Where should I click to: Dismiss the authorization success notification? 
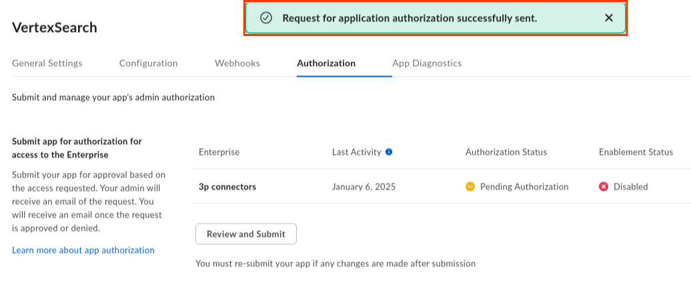point(608,18)
